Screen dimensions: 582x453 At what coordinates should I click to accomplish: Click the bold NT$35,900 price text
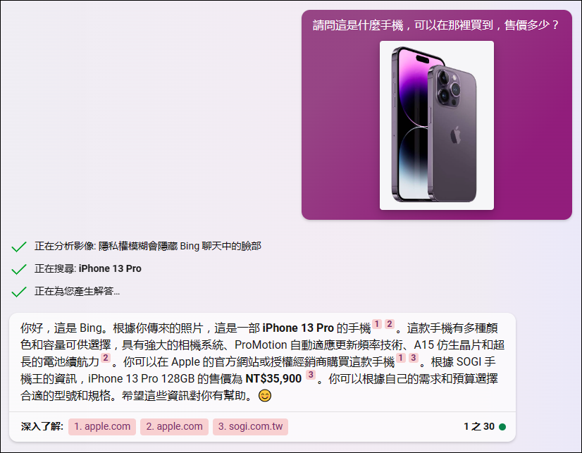tap(273, 379)
